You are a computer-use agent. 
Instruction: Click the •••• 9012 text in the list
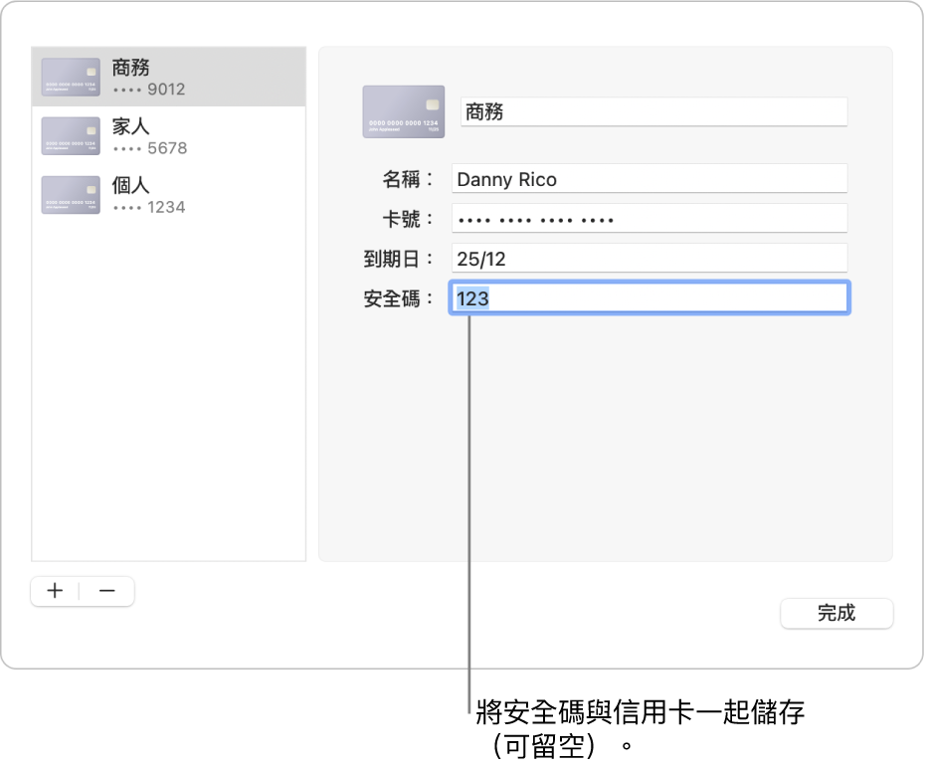tap(149, 90)
